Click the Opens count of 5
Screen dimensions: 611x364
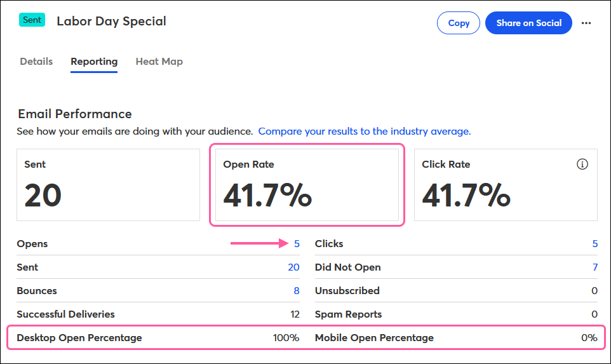296,244
